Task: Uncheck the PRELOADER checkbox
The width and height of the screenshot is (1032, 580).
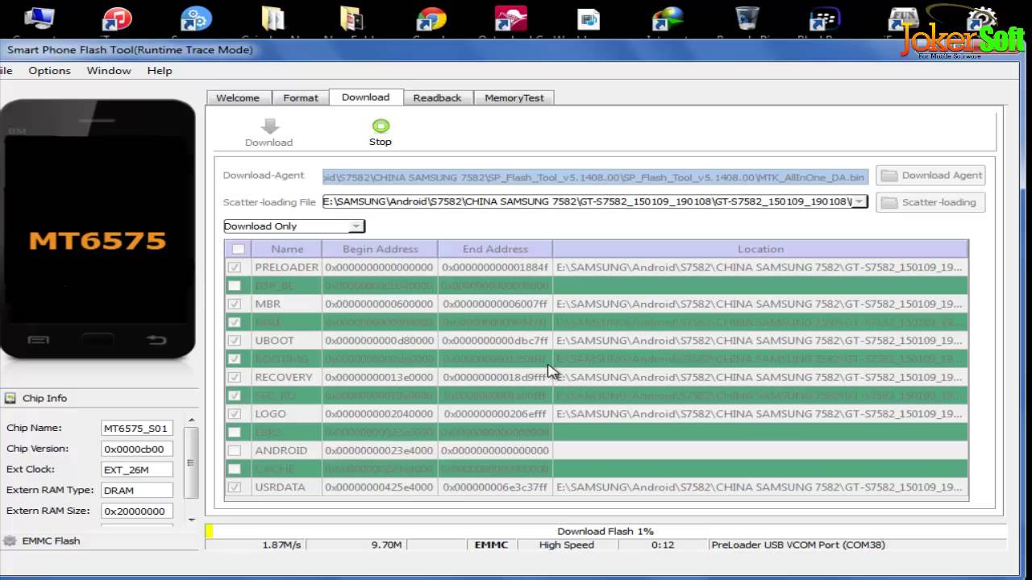Action: pyautogui.click(x=235, y=267)
